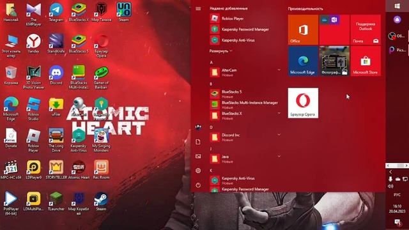Switch input language РУС indicator

pyautogui.click(x=397, y=195)
